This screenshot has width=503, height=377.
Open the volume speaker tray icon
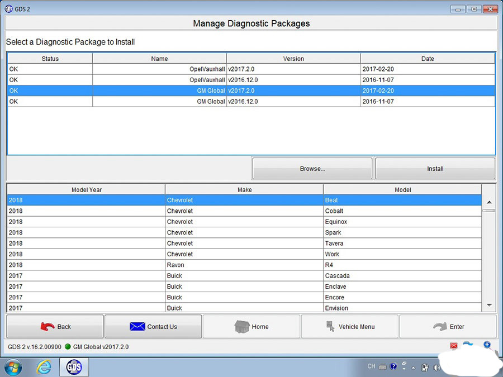(436, 368)
